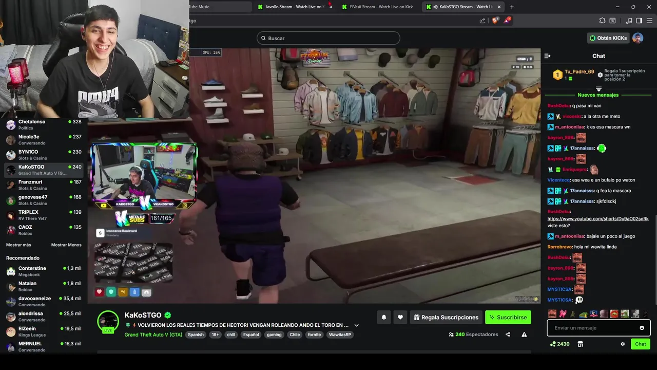Open a new browser tab
The image size is (657, 370).
point(512,7)
